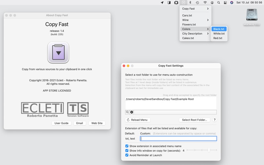This screenshot has width=264, height=165.
Task: Expand the Wine submenu
Action: tap(195, 20)
